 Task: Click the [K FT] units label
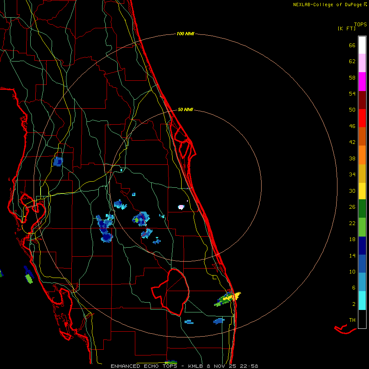(x=346, y=28)
